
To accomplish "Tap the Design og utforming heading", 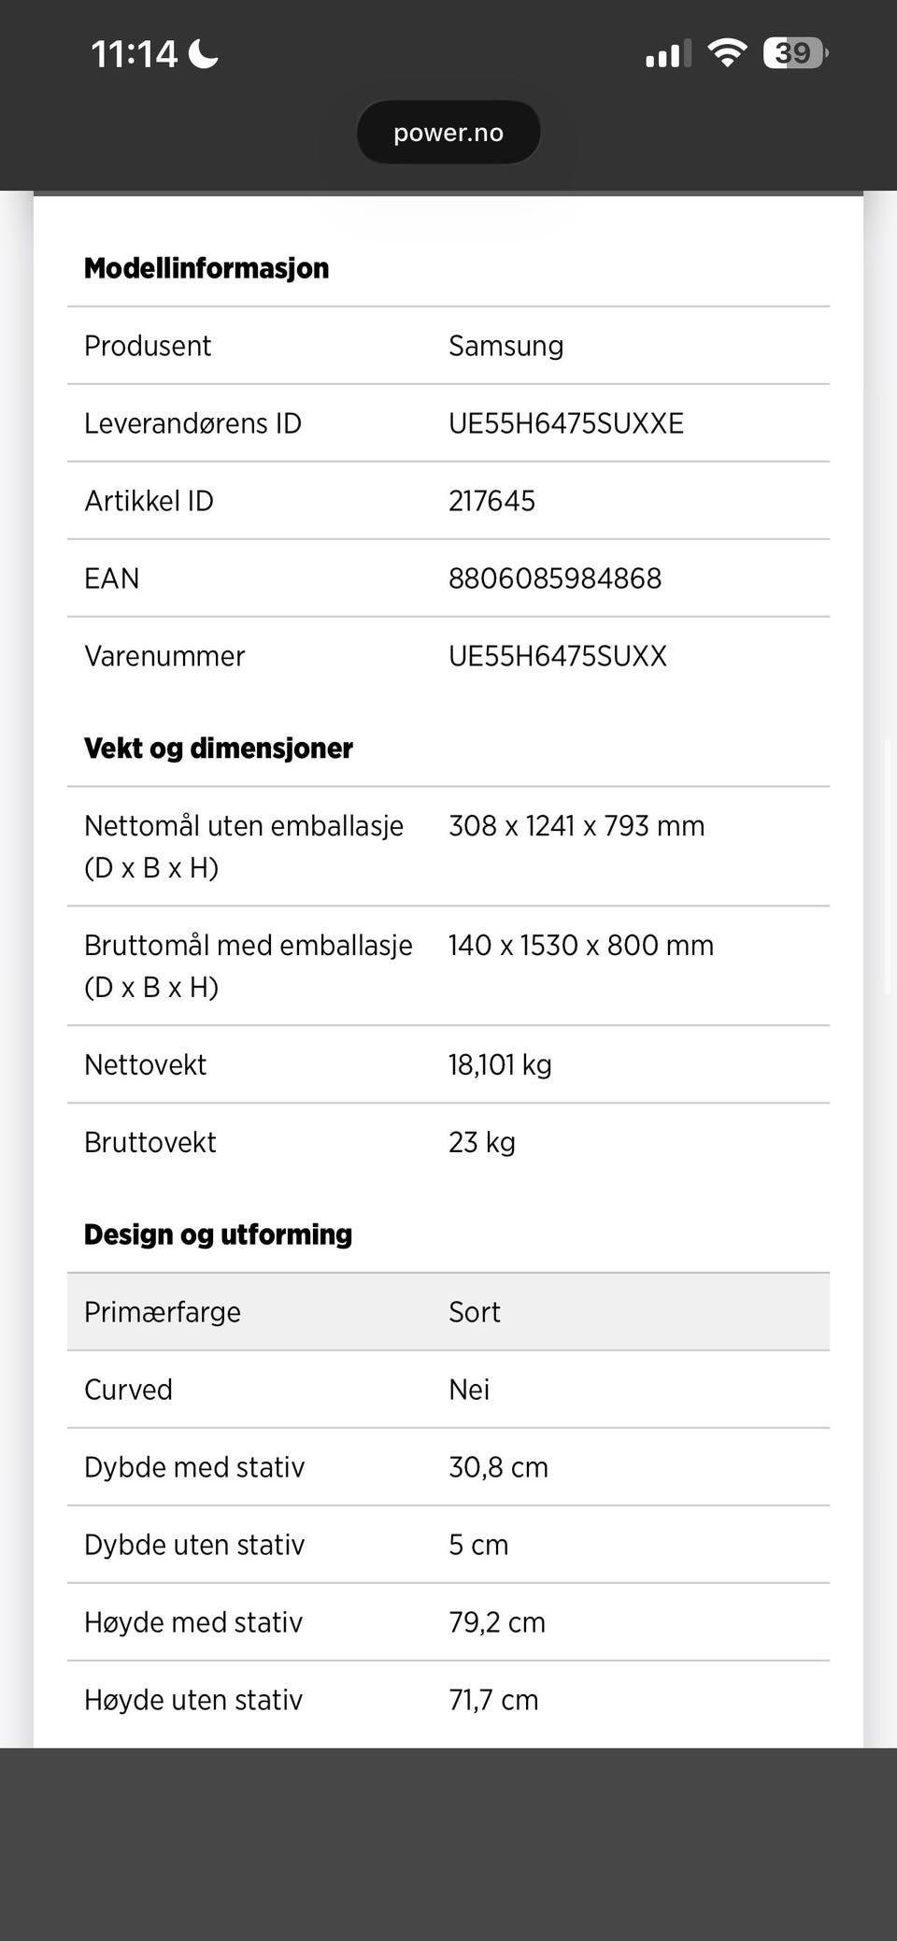I will tap(219, 1234).
